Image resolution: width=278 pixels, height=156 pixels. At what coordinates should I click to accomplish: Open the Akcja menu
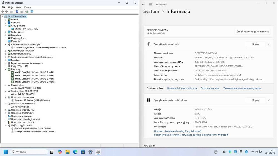coord(11,7)
